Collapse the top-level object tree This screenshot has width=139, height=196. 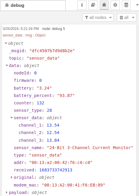pyautogui.click(x=6, y=43)
